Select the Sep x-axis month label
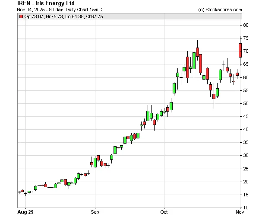The image size is (259, 221). [x=95, y=212]
